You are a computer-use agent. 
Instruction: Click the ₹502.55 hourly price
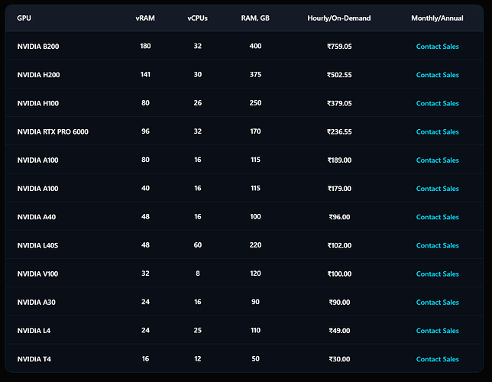tap(339, 75)
